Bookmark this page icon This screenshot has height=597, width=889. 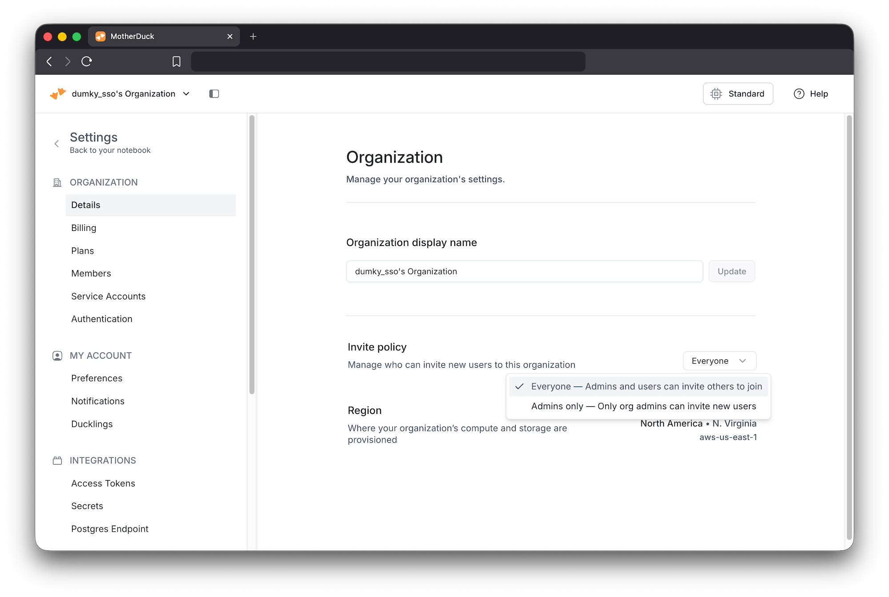176,61
